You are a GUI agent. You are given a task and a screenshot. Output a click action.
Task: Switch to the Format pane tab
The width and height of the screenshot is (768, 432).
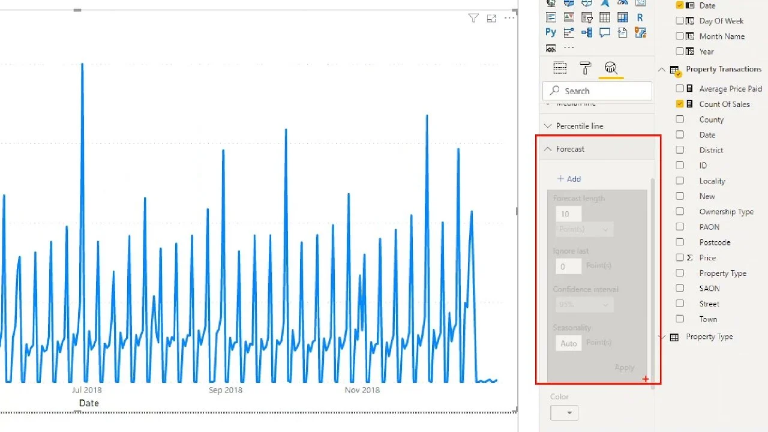[x=585, y=67]
